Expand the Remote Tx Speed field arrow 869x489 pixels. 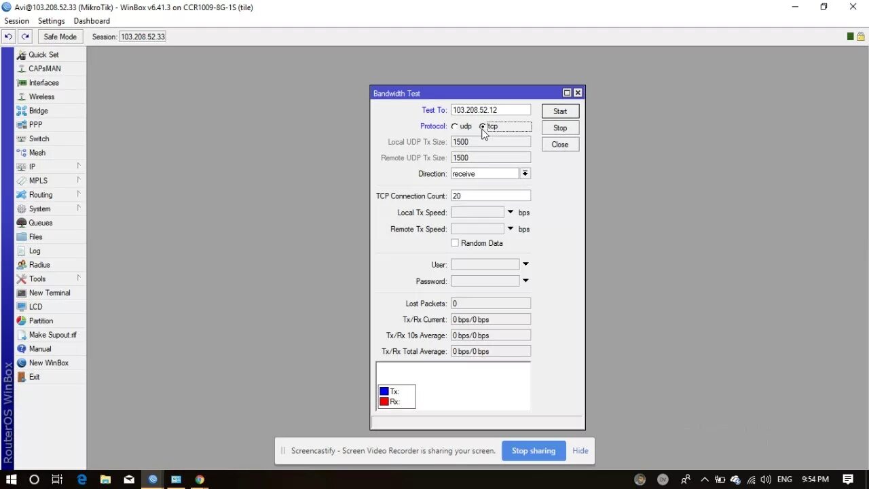511,229
